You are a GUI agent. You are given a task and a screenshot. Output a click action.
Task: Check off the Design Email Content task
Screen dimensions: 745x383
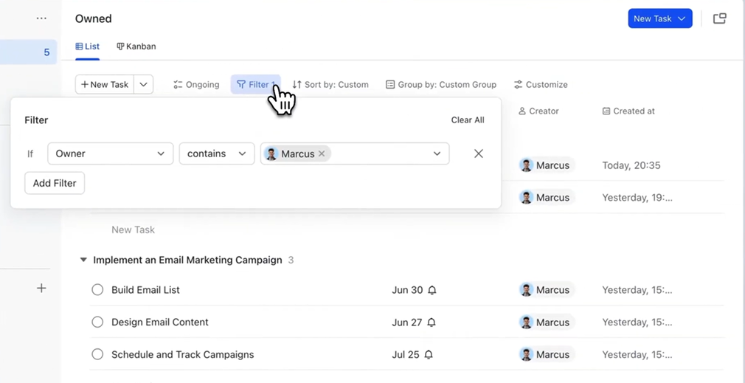point(97,322)
